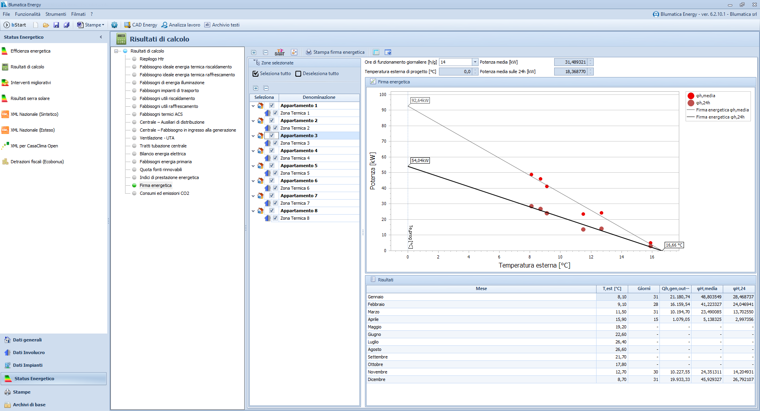Click the Save all multi-disk icon
The height and width of the screenshot is (411, 760).
[66, 25]
